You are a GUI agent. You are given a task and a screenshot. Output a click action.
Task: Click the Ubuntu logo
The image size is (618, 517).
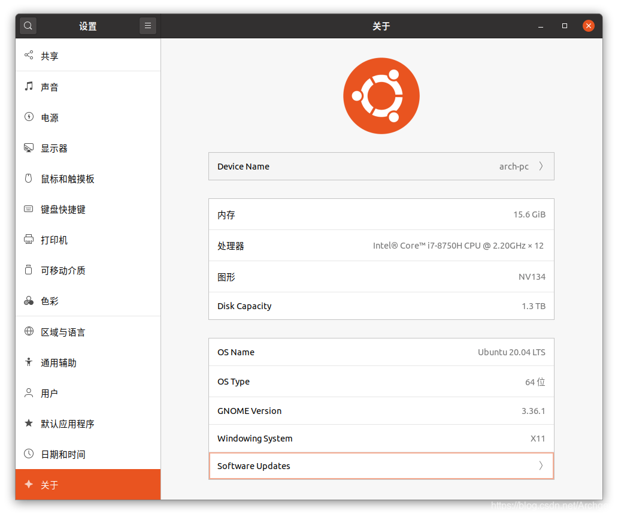(381, 96)
